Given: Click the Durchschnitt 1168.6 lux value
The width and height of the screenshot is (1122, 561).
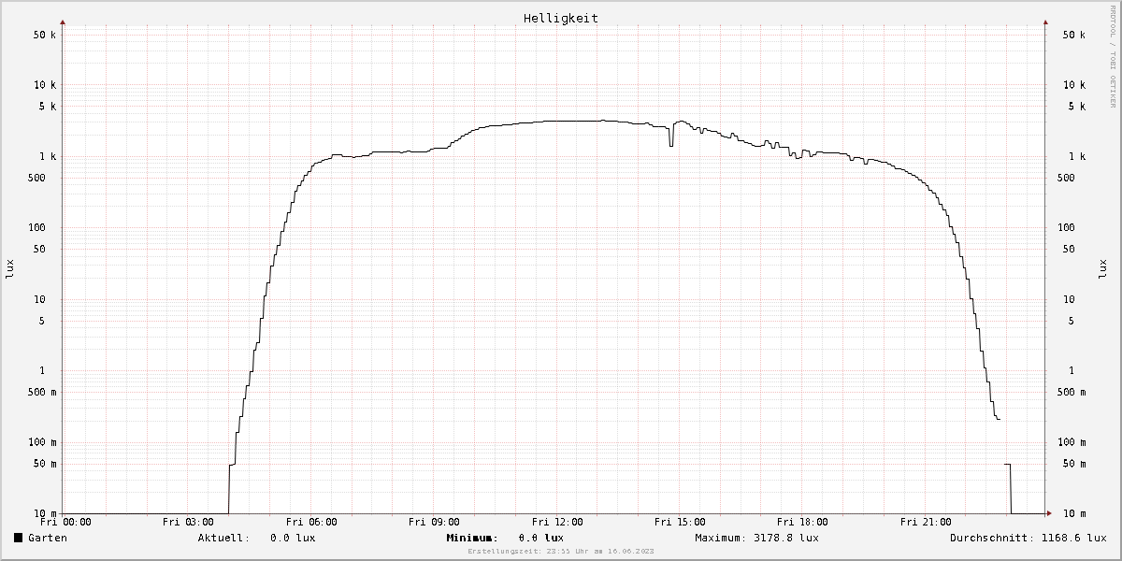Looking at the screenshot, I should pos(1074,538).
